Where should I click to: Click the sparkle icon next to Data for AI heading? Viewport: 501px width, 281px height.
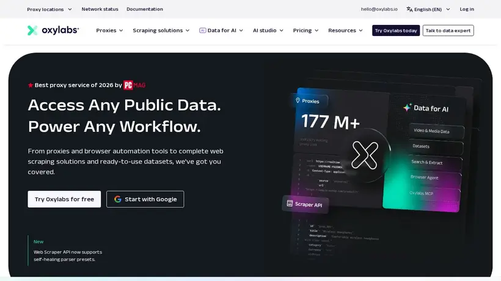point(407,107)
